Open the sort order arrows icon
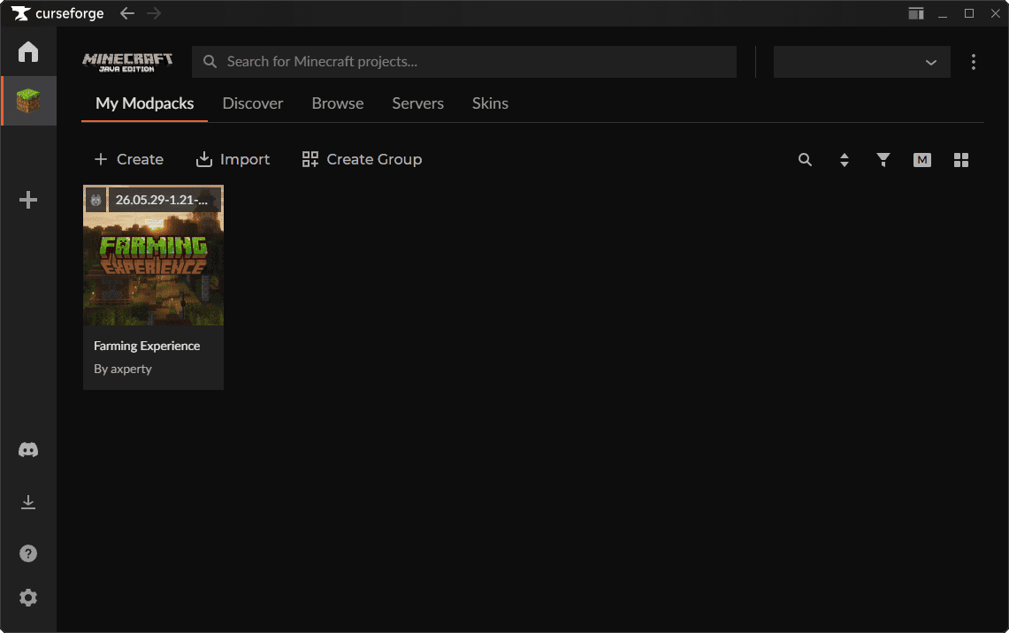The width and height of the screenshot is (1009, 633). pyautogui.click(x=845, y=159)
